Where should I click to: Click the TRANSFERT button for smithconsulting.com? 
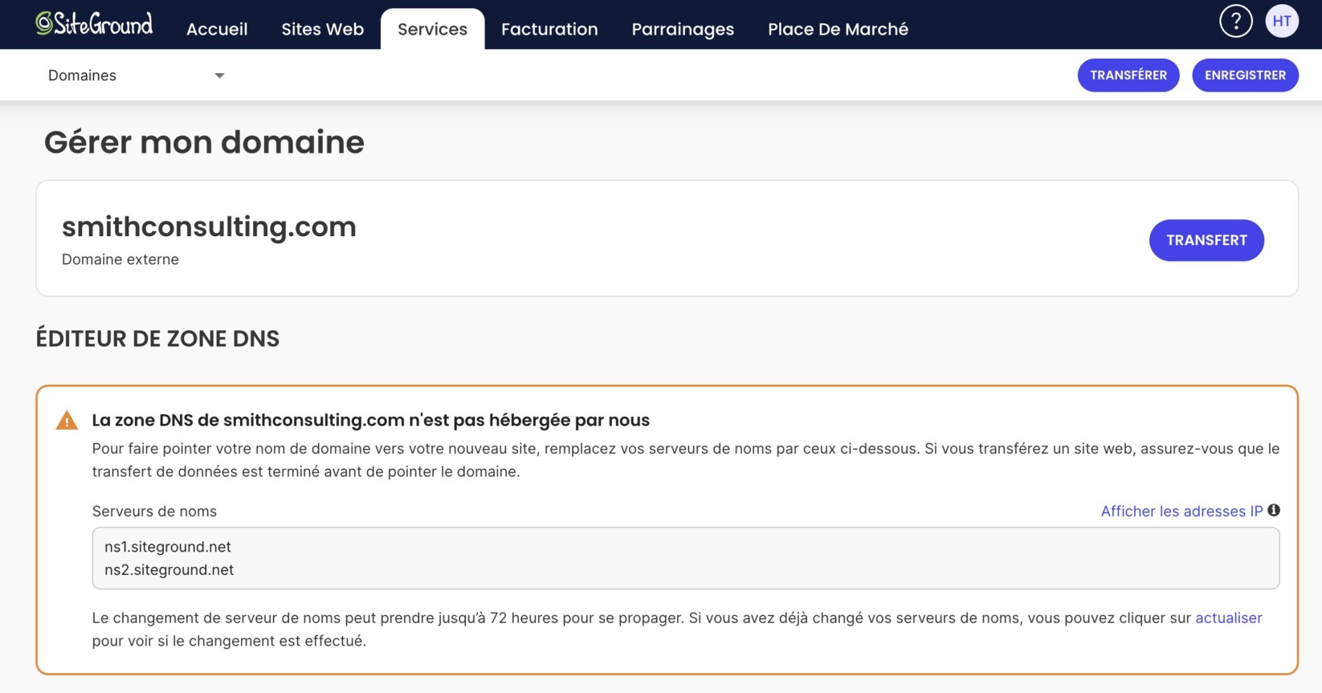pyautogui.click(x=1206, y=240)
